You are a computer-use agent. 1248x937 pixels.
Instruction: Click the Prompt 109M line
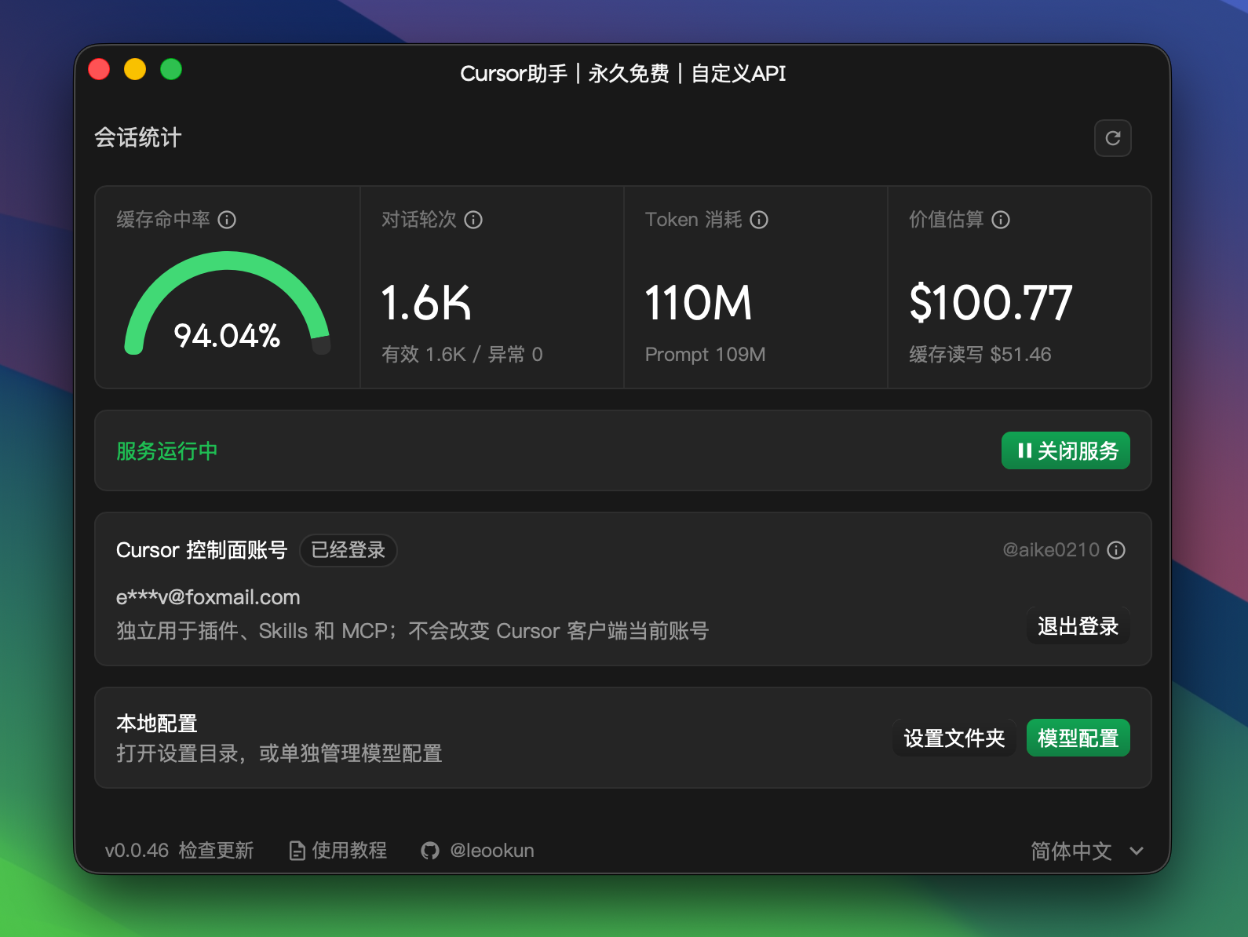pos(705,355)
